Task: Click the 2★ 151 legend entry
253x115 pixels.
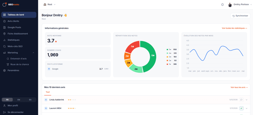Action: pos(171,61)
